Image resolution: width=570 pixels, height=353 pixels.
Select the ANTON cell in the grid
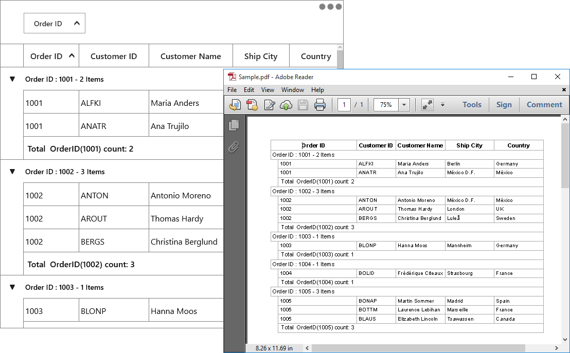click(114, 195)
